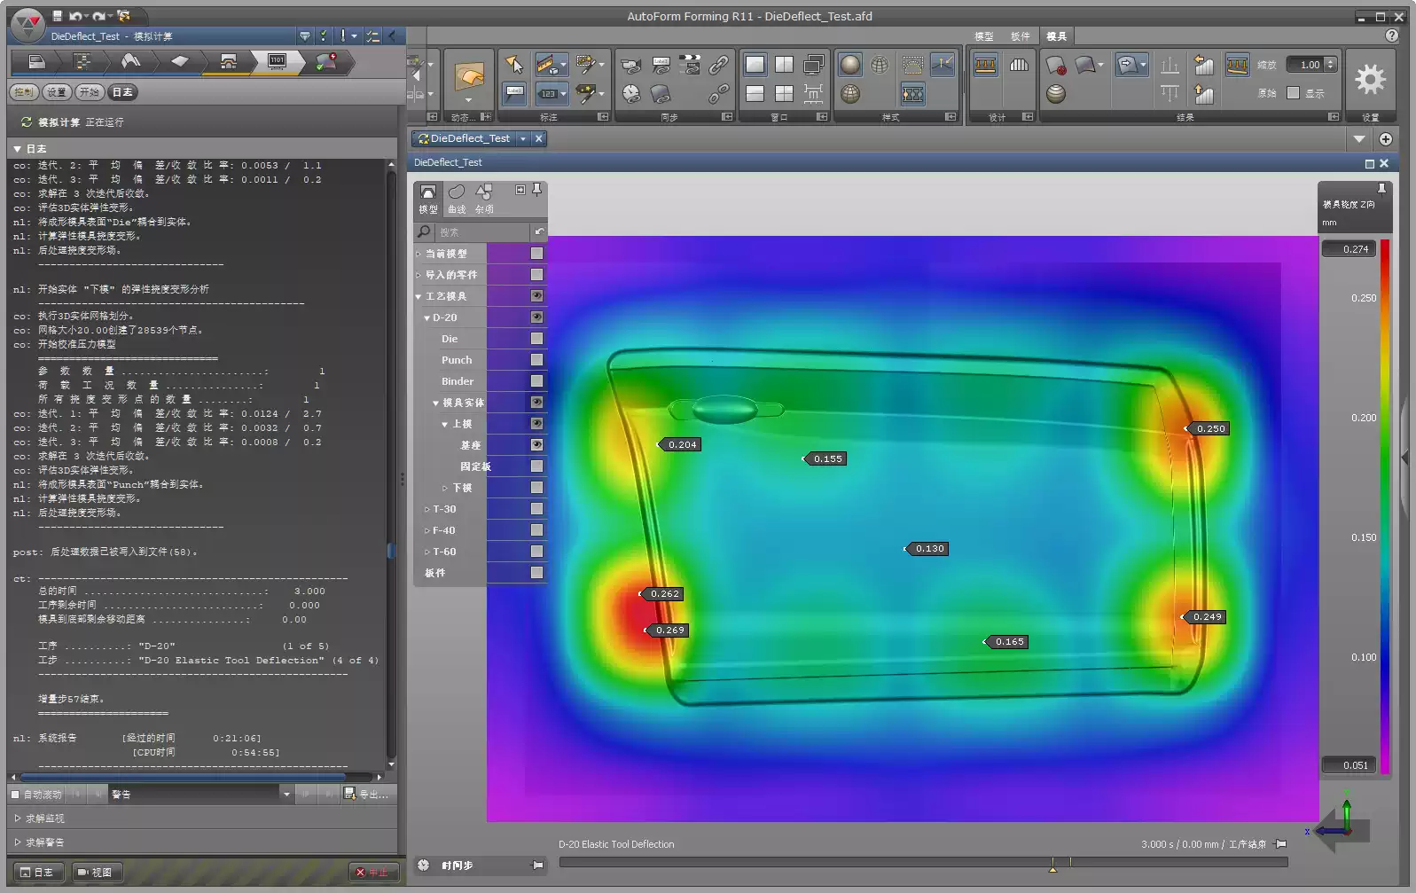Click the add view plus icon
This screenshot has width=1416, height=893.
tap(1386, 139)
